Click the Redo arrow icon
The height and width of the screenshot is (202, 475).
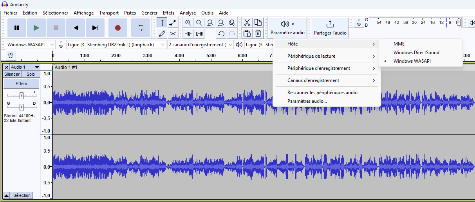coord(232,33)
